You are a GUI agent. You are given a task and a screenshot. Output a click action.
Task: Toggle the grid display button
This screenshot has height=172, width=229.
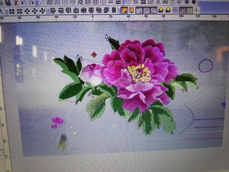(175, 10)
